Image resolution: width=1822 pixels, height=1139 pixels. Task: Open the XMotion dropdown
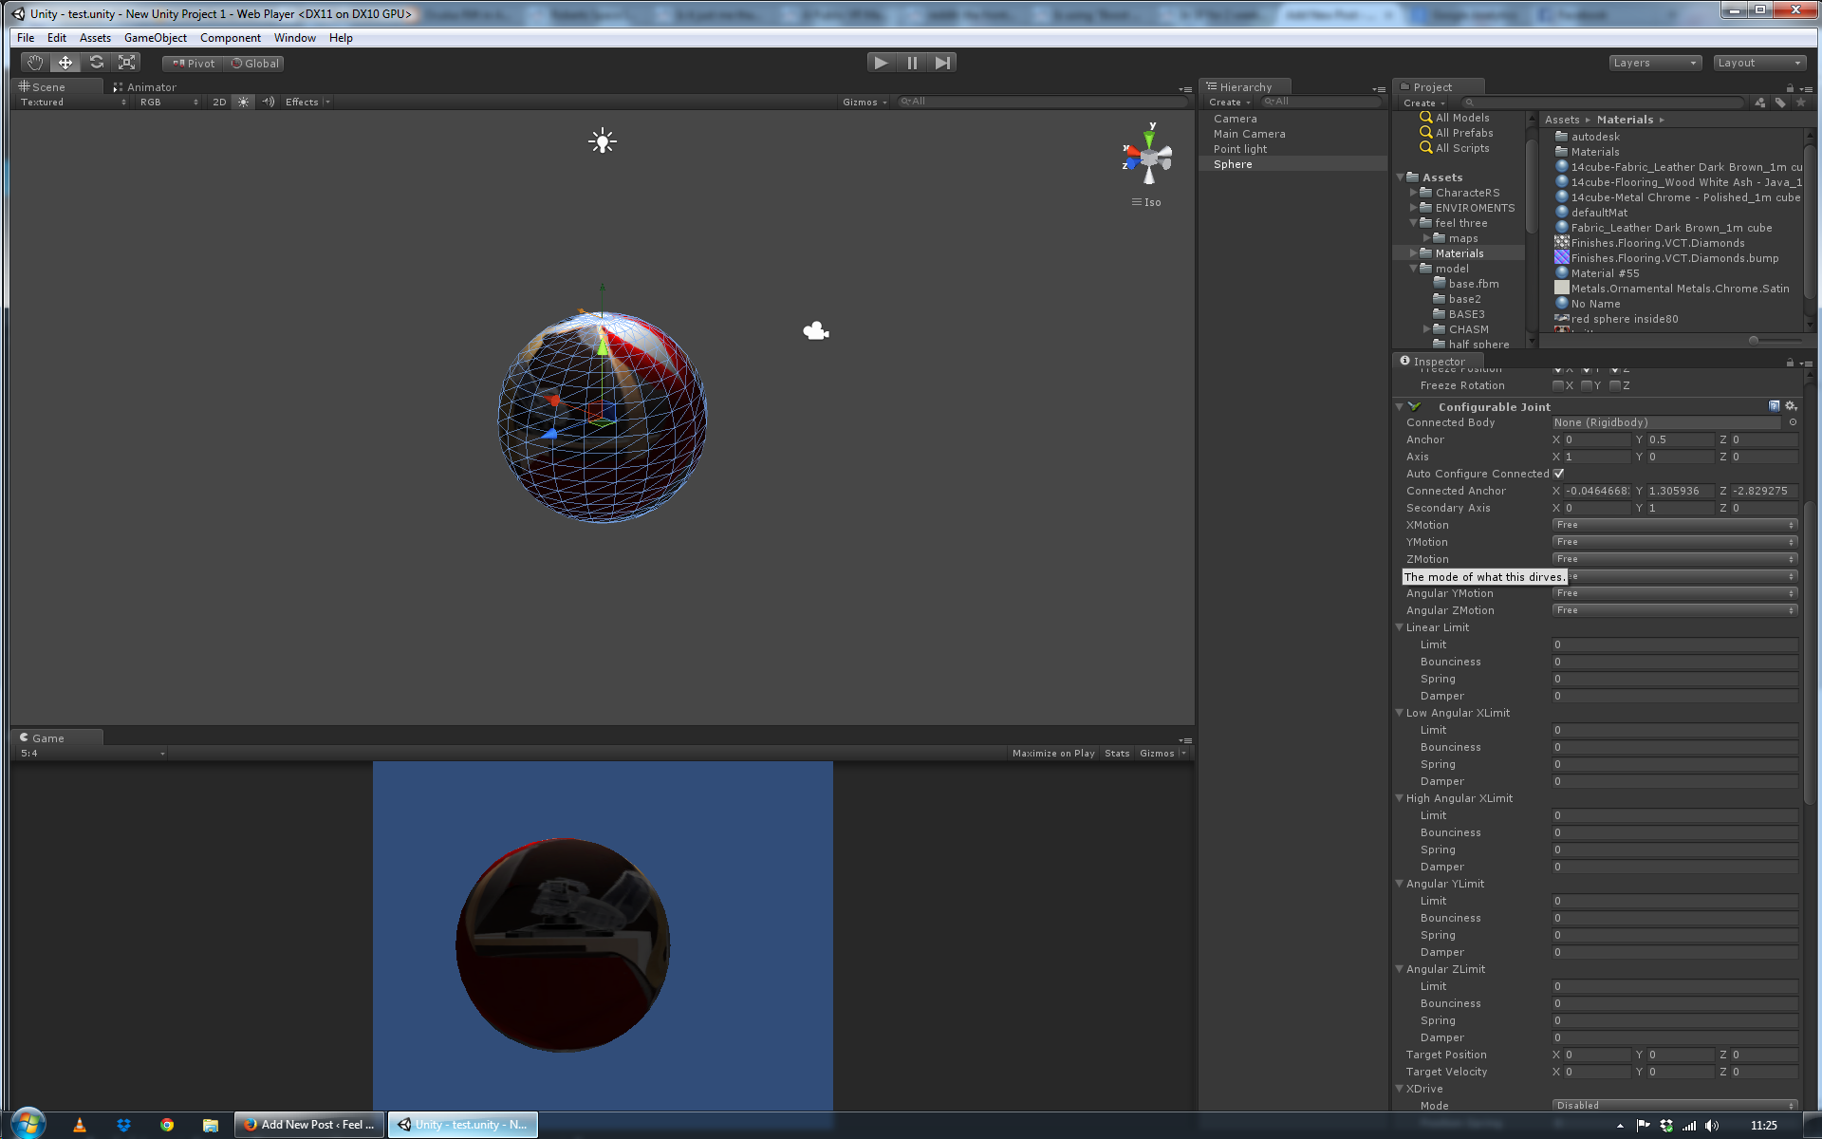(1674, 525)
